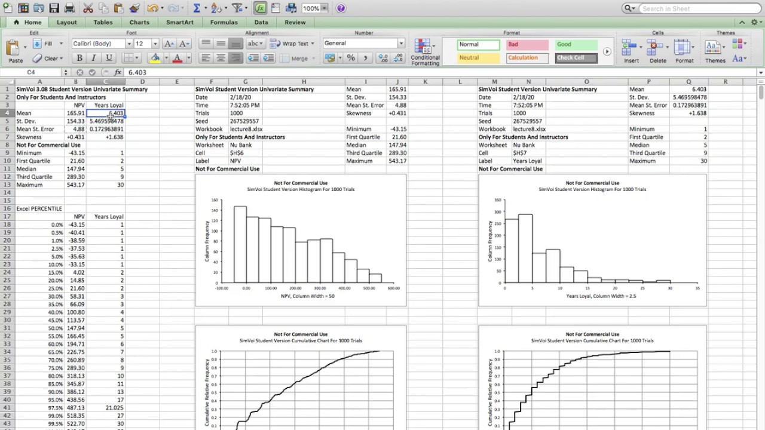Screen dimensions: 765x430
Task: Paste with the clipboard toolbar icon
Action: [118, 8]
